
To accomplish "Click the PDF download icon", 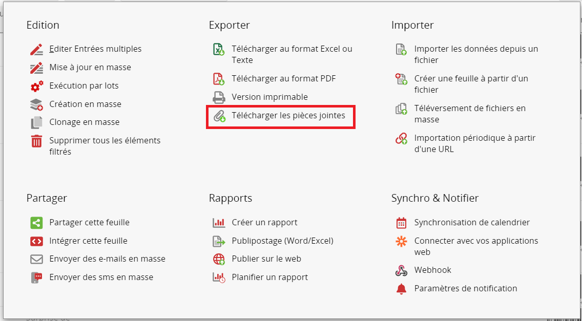I will click(x=219, y=79).
